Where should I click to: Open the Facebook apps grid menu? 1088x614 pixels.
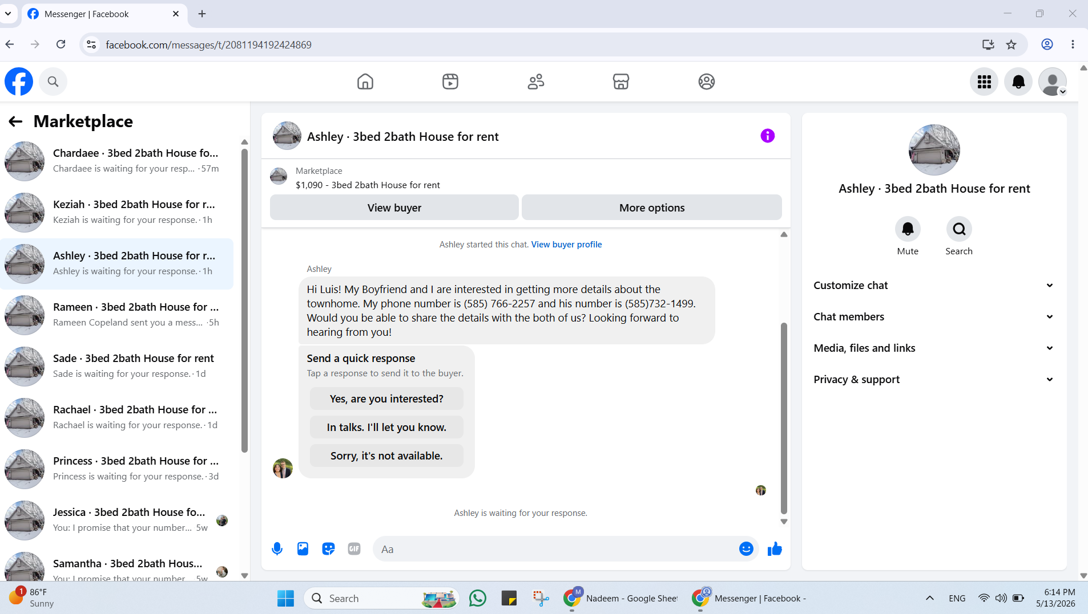coord(984,82)
